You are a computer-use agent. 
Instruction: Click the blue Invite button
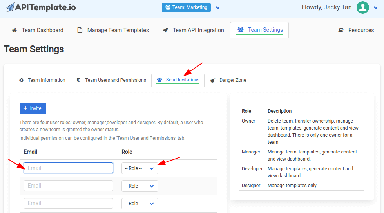tap(33, 108)
